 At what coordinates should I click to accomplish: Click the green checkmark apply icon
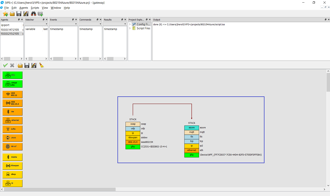point(5,65)
